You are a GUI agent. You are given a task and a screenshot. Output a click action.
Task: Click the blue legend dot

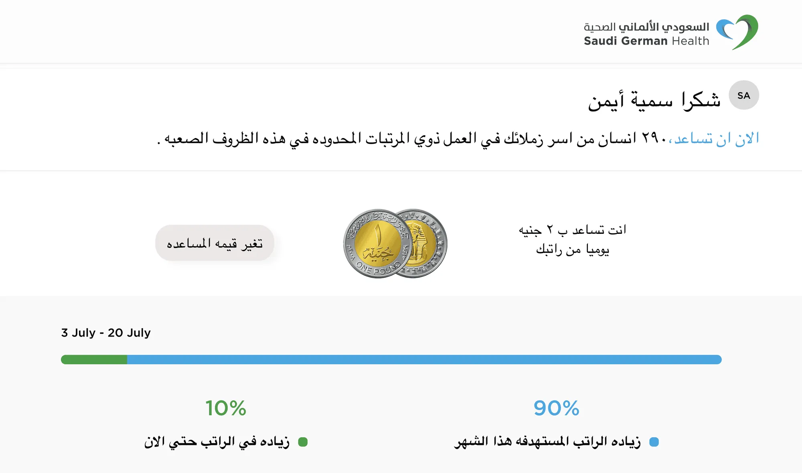[654, 442]
